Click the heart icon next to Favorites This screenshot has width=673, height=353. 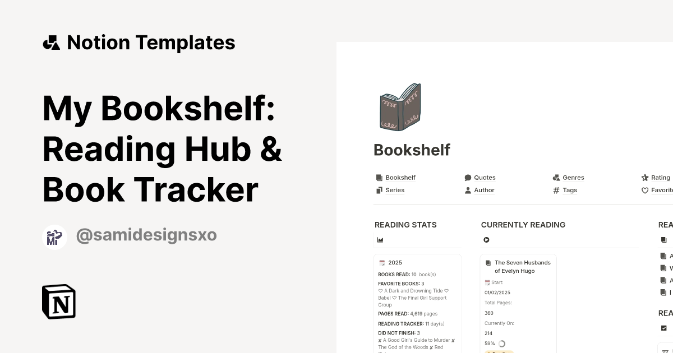[x=645, y=190]
